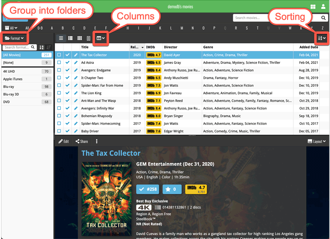Filter movies by 0-9
Viewport: 330px width, 239px height.
point(40,28)
